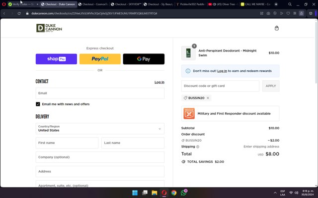Open File Explorer from the taskbar
Image resolution: width=318 pixels, height=198 pixels.
[155, 193]
